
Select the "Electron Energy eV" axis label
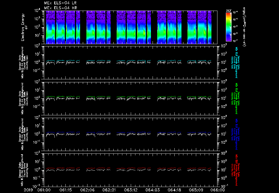click(24, 27)
